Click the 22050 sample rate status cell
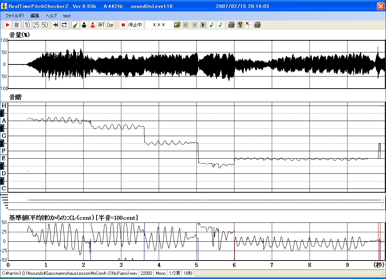The height and width of the screenshot is (279, 386). 146,273
